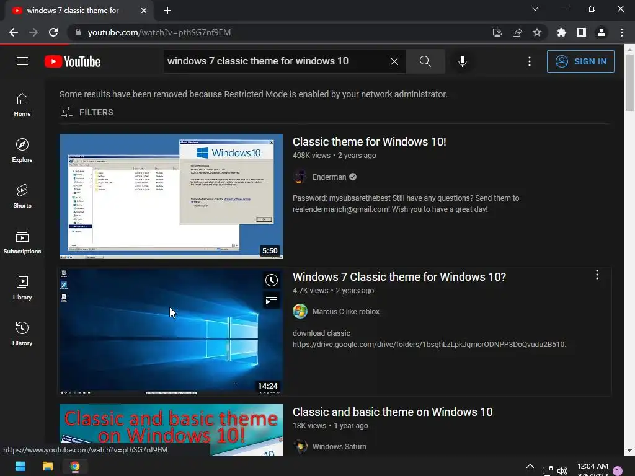Screen dimensions: 635x476
Task: Click the SIGN IN button
Action: 580,61
